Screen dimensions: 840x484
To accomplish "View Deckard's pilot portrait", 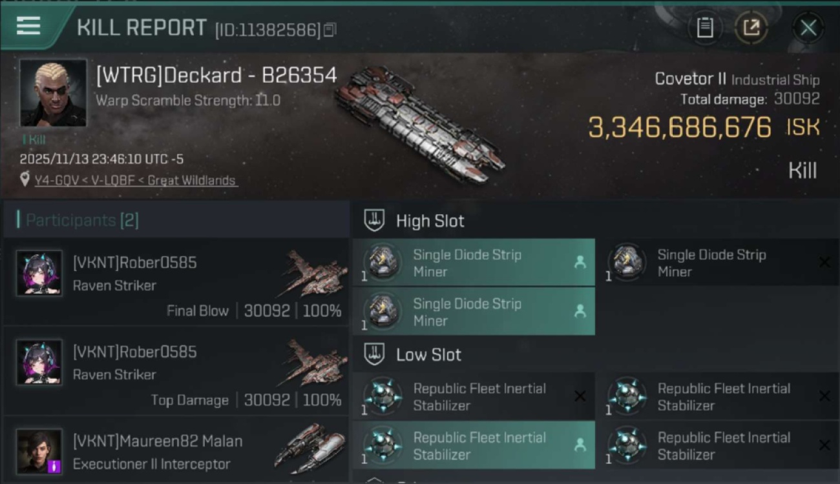I will [x=53, y=93].
